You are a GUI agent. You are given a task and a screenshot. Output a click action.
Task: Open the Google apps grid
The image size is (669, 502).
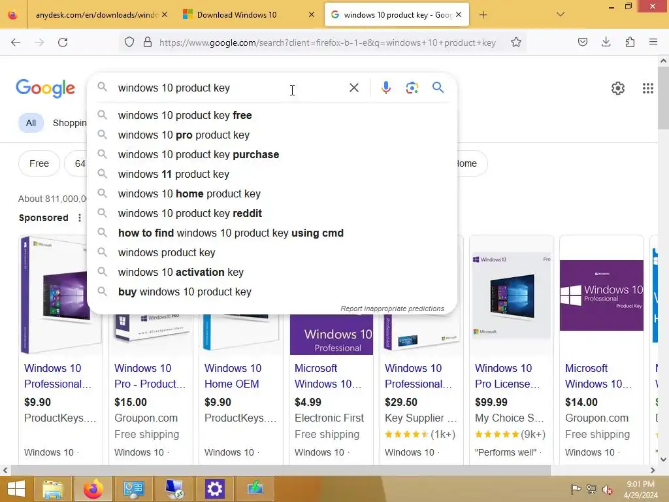coord(647,88)
